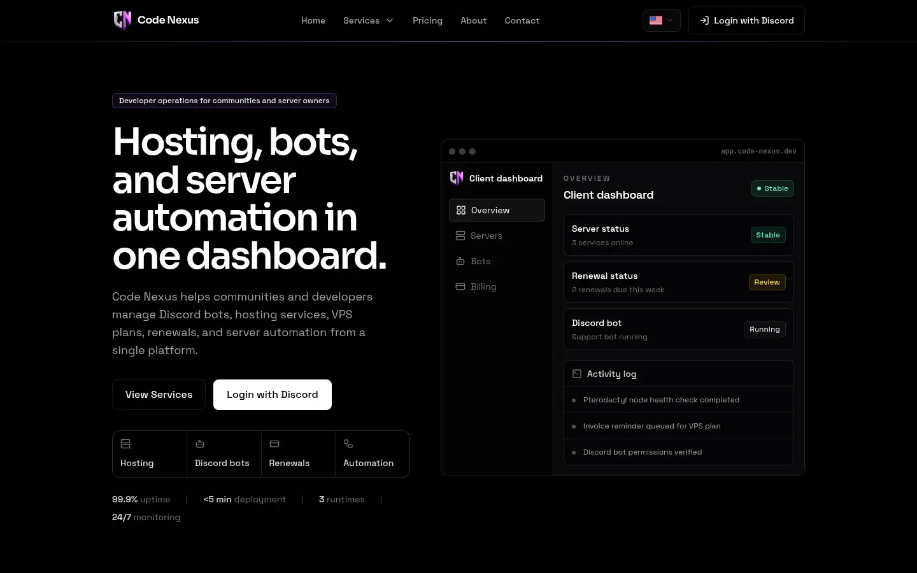Open the Home page link
The width and height of the screenshot is (917, 573).
point(313,20)
